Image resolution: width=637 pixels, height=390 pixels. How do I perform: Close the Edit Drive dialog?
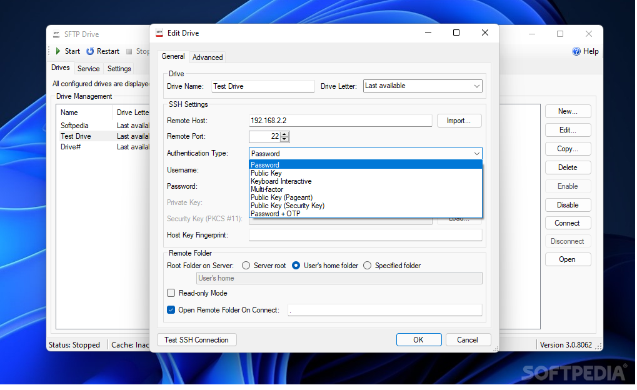click(x=485, y=33)
